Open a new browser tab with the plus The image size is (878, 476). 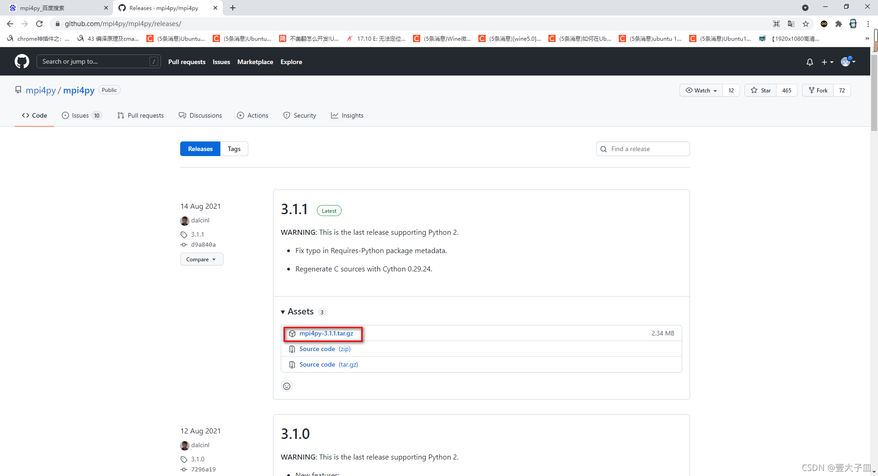click(x=233, y=8)
